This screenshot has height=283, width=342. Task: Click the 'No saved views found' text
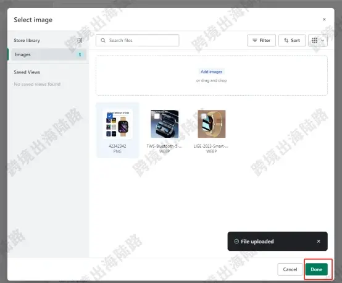(x=37, y=84)
